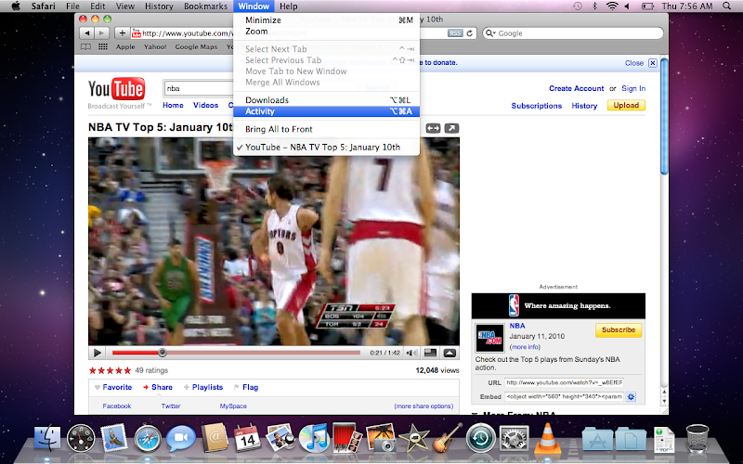The image size is (743, 464).
Task: Click the video progress scrubber knob
Action: point(163,353)
